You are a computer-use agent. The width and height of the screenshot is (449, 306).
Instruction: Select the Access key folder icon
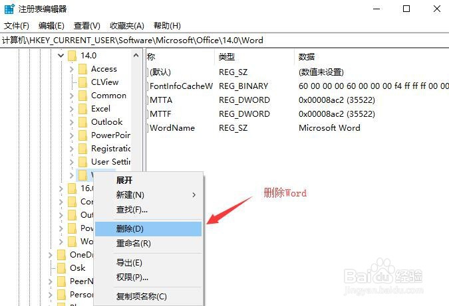82,69
